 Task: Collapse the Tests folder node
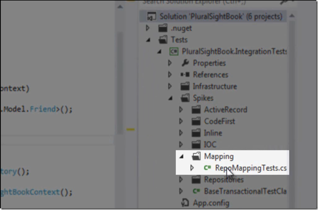pos(148,40)
